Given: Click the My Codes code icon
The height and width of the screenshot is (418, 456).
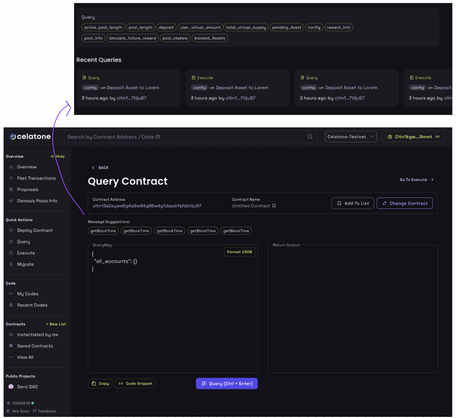Looking at the screenshot, I should coord(11,294).
